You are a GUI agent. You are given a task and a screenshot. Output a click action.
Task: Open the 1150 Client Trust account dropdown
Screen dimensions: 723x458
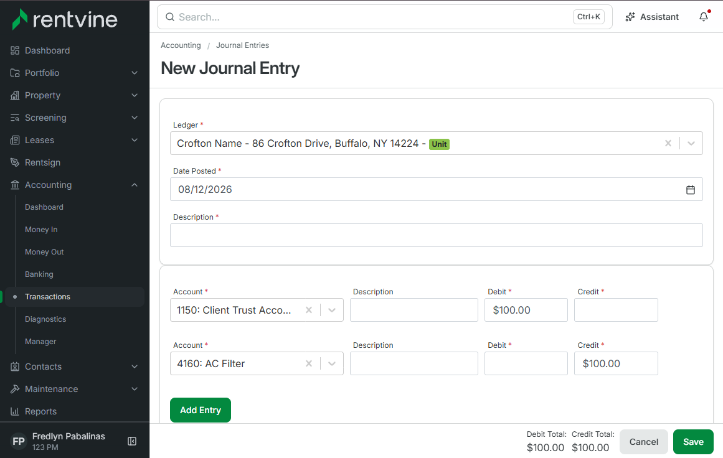click(x=332, y=310)
